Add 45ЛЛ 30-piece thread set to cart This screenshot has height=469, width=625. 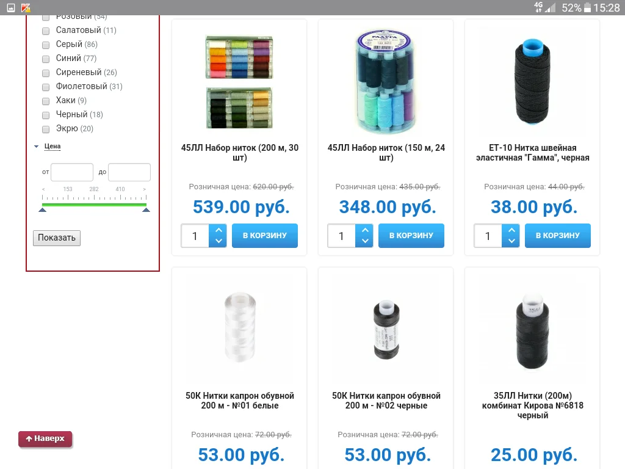pyautogui.click(x=265, y=236)
